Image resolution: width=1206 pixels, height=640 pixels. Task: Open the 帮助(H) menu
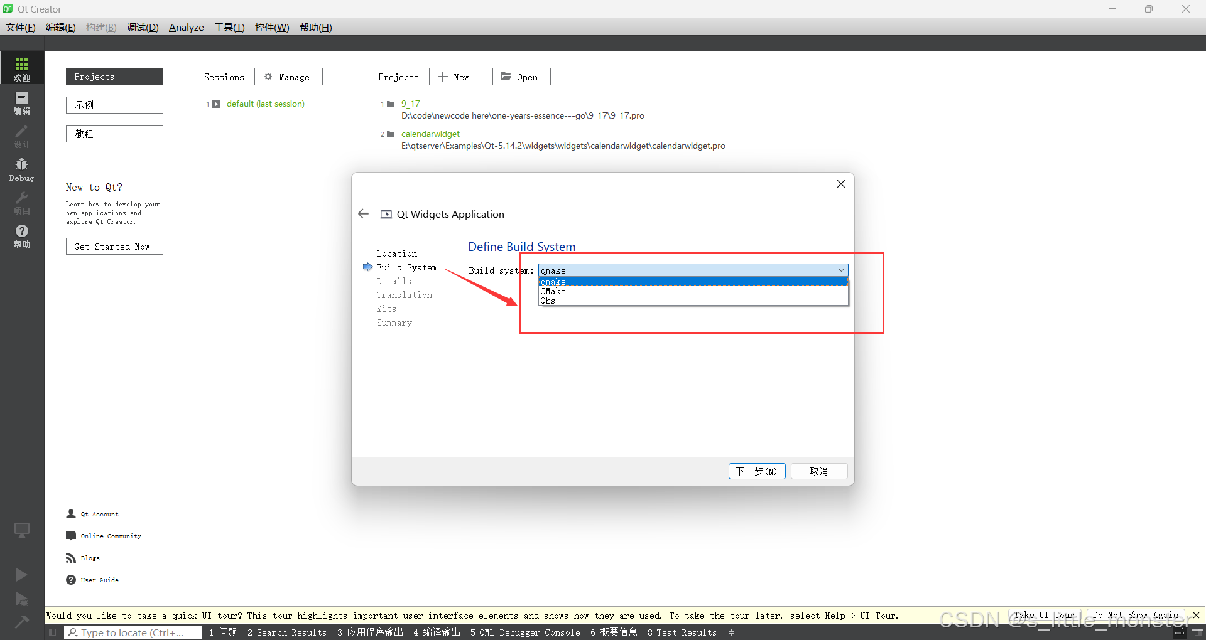click(315, 28)
